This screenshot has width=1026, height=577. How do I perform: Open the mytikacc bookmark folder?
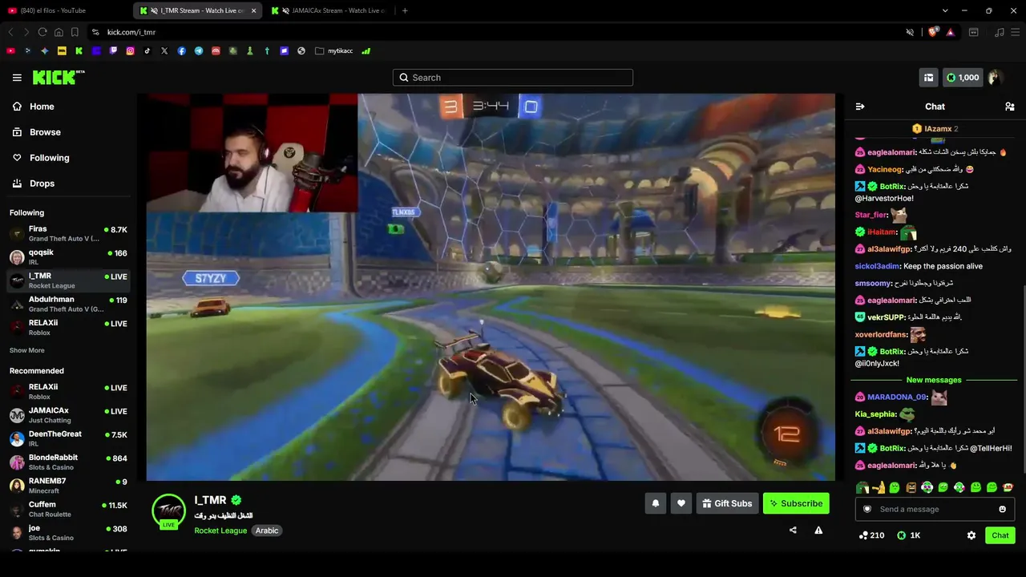pos(334,50)
